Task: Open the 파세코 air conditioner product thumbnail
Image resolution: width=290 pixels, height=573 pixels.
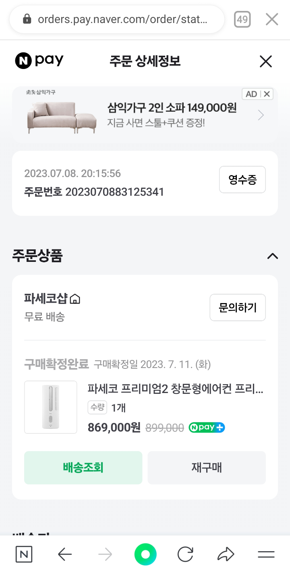Action: [51, 407]
